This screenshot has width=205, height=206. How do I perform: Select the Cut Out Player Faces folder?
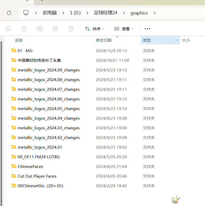[37, 176]
